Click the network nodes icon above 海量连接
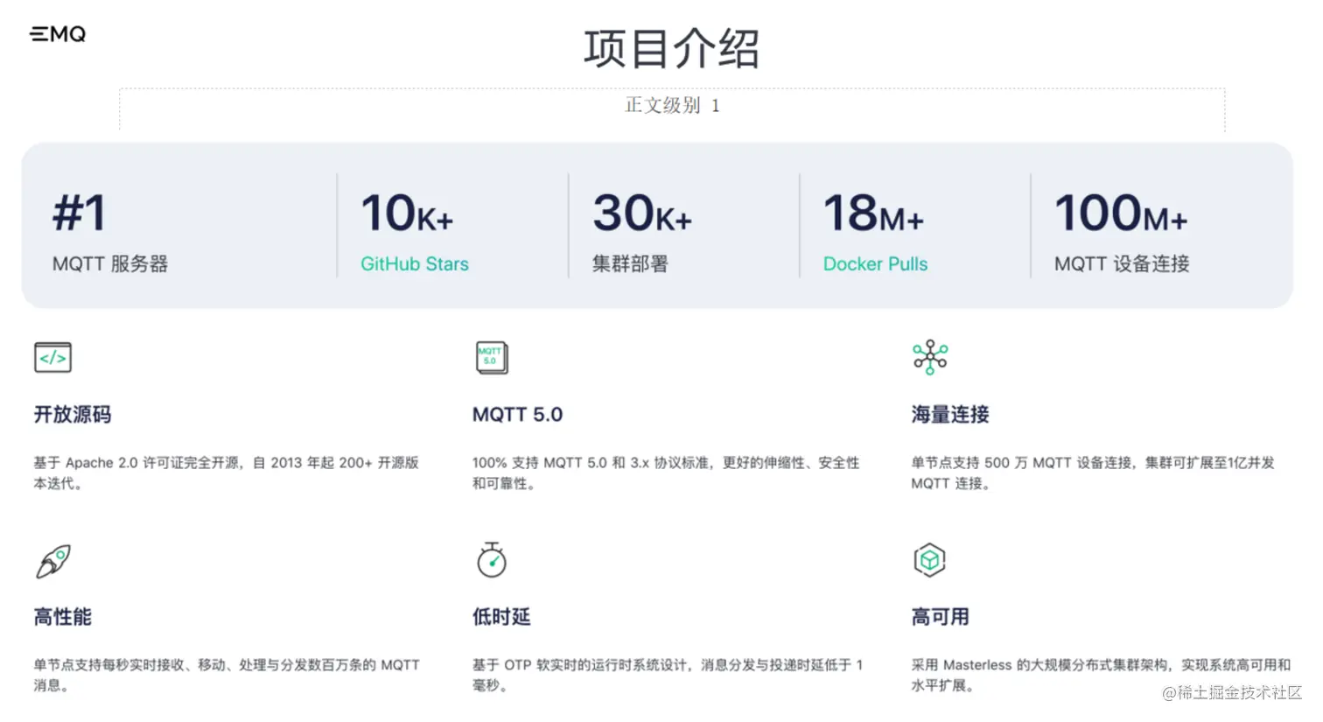The width and height of the screenshot is (1323, 722). click(x=929, y=357)
